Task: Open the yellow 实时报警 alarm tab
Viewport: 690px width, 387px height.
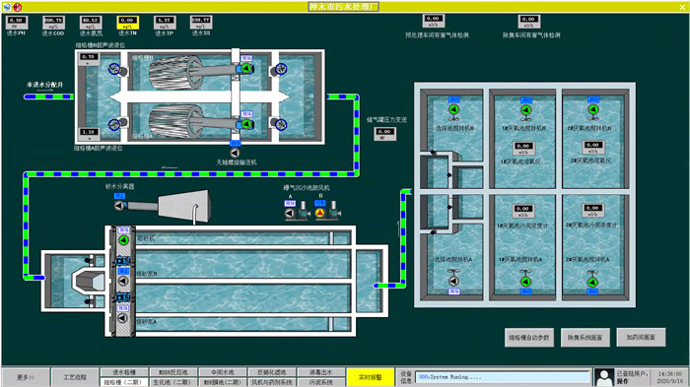Action: pyautogui.click(x=370, y=377)
